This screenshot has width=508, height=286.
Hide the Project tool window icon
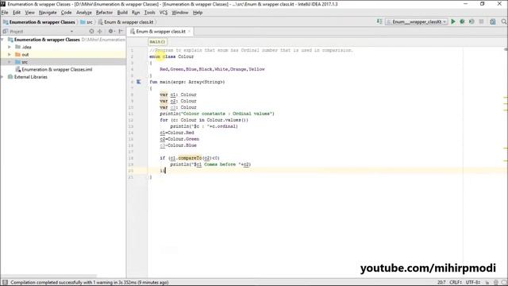tap(121, 32)
